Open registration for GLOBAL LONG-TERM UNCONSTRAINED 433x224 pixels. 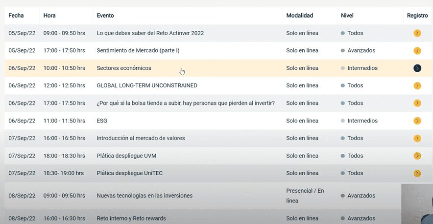(x=417, y=86)
